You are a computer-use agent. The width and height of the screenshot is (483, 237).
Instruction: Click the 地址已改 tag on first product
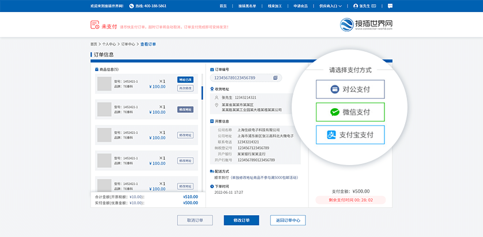(186, 79)
